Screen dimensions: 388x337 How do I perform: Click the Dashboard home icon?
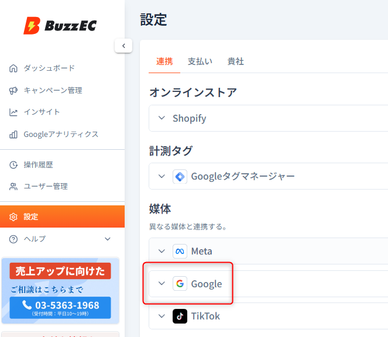point(13,68)
